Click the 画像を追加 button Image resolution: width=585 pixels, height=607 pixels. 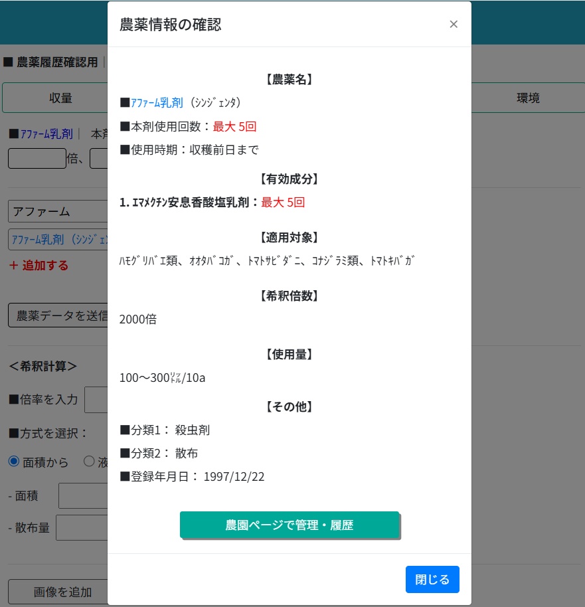coord(58,592)
